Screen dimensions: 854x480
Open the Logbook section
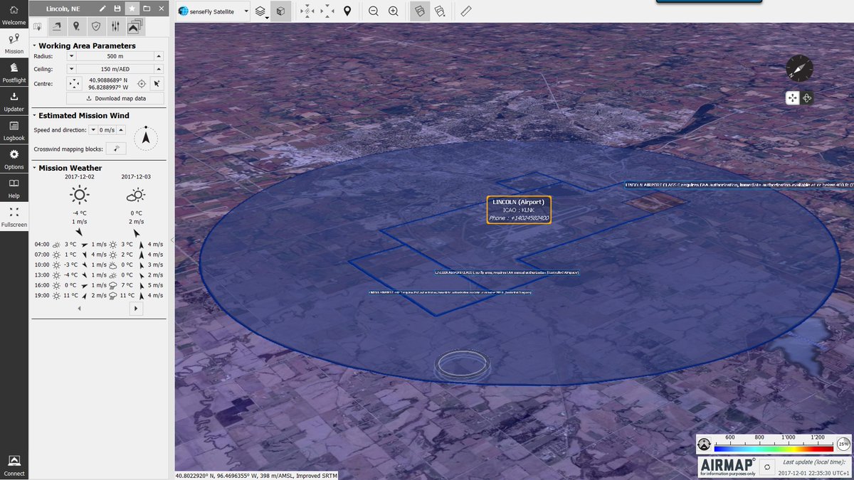pyautogui.click(x=14, y=130)
